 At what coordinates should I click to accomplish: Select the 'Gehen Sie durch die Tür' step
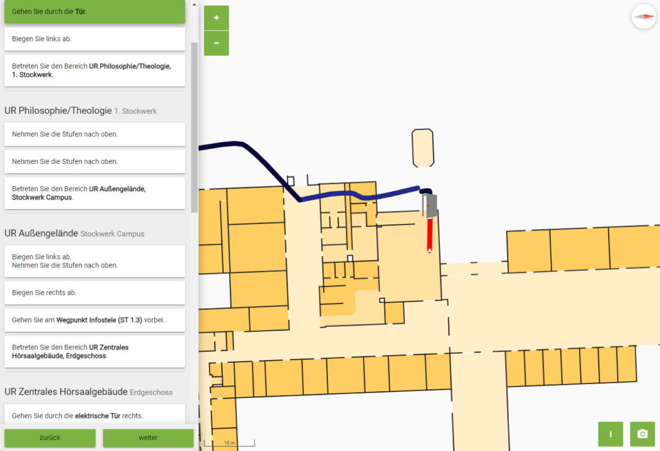(95, 12)
